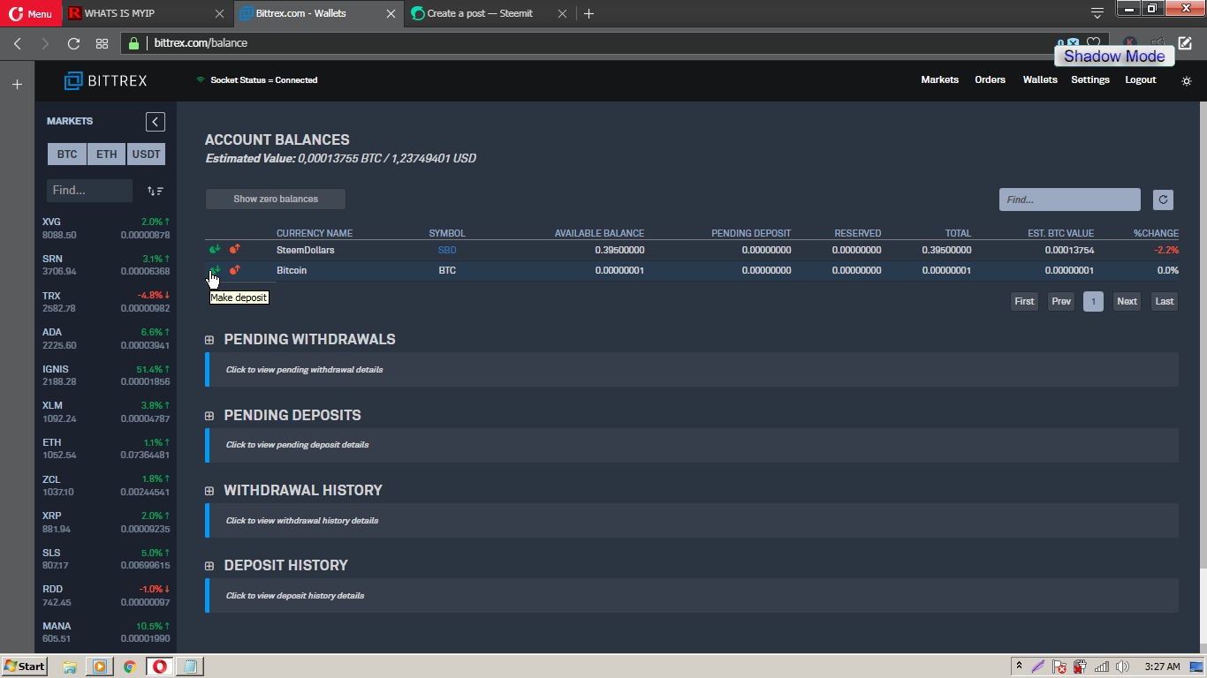Show hidden system tray icons

(1019, 667)
